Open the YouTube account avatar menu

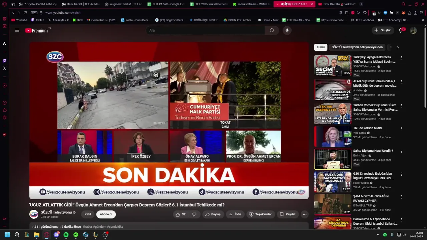(413, 30)
